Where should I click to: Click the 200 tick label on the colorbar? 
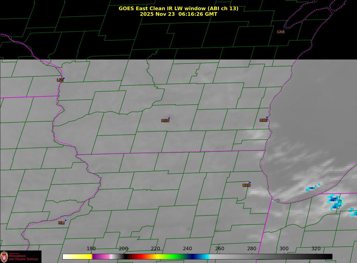tap(123, 249)
